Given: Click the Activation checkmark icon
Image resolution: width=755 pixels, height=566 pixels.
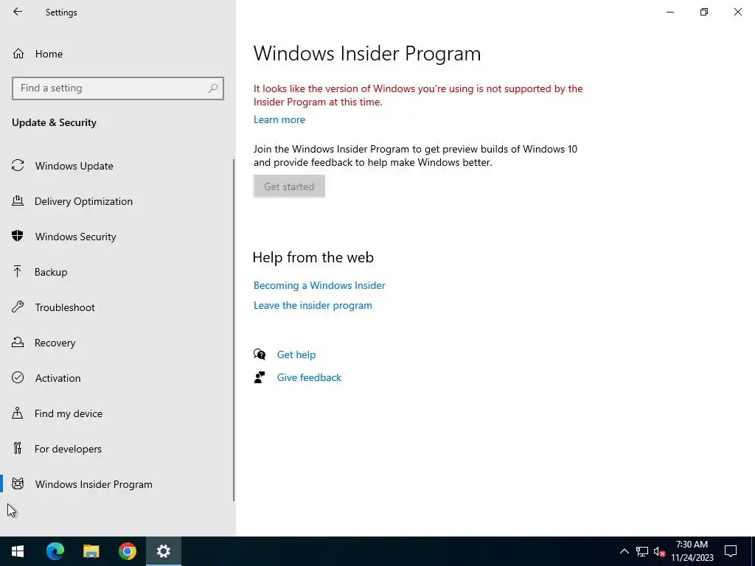Looking at the screenshot, I should 18,377.
